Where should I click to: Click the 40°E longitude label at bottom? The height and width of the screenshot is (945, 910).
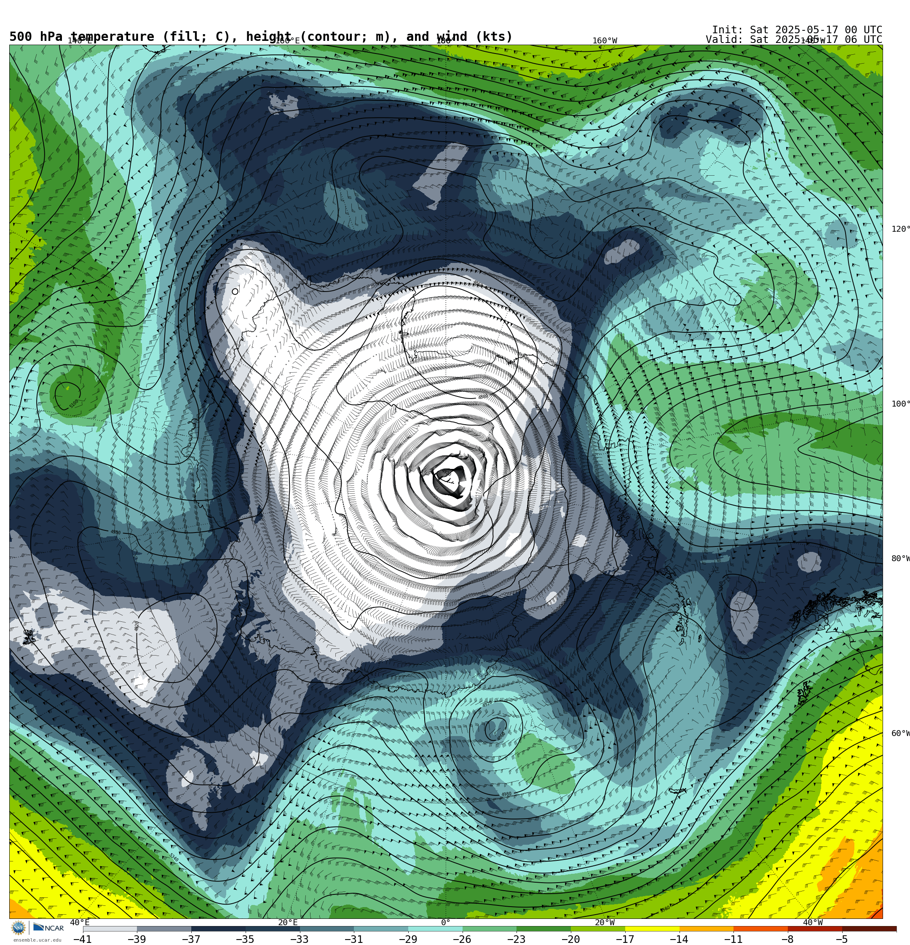pyautogui.click(x=80, y=922)
